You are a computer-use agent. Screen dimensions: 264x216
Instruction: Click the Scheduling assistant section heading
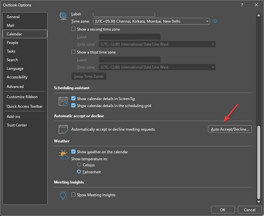(72, 88)
